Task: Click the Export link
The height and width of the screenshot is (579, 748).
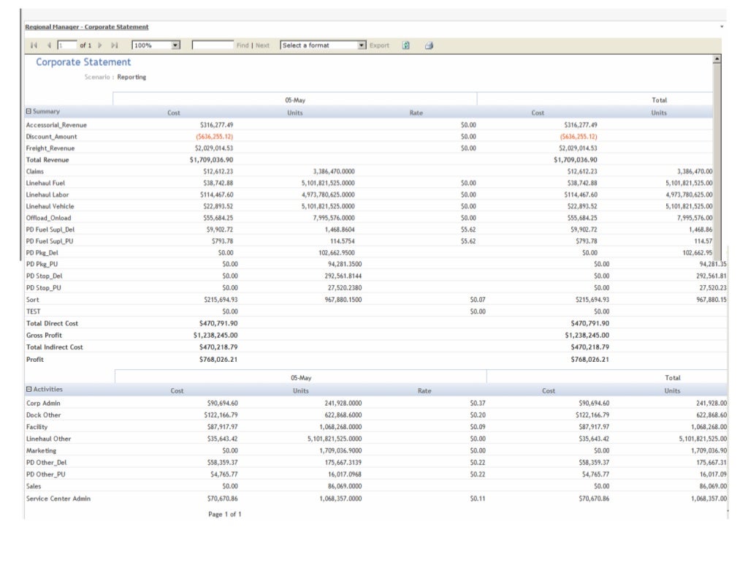Action: [379, 45]
